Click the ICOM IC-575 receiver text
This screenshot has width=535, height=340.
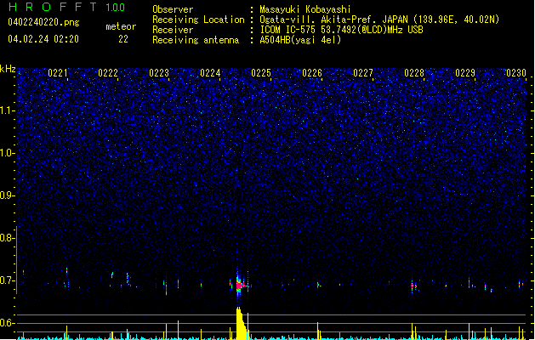pos(341,30)
